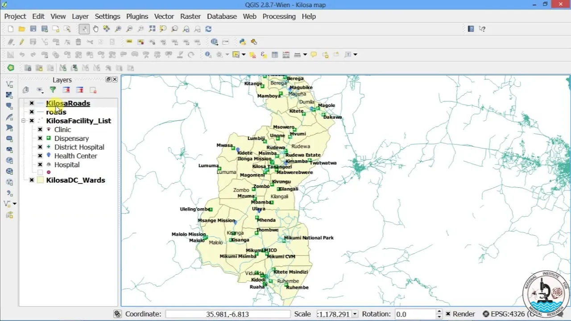Open the Text Annotation dropdown arrow
The image size is (571, 321).
click(x=355, y=54)
